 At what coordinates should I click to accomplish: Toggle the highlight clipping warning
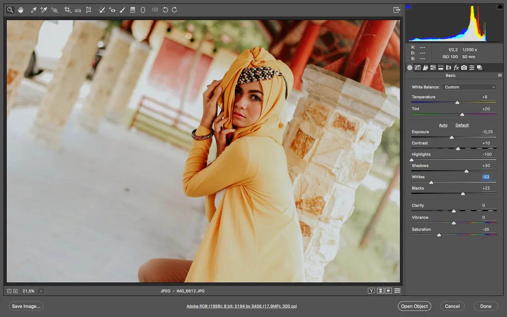(x=499, y=7)
